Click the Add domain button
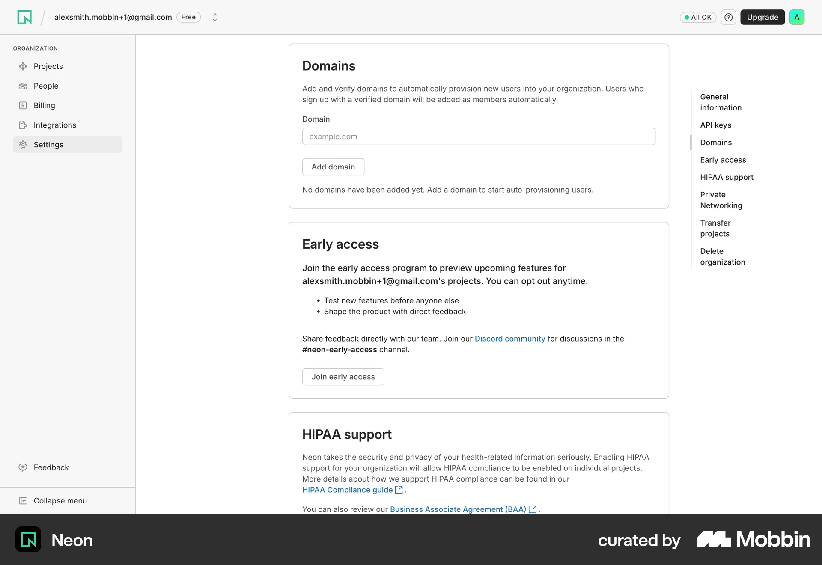 coord(333,167)
